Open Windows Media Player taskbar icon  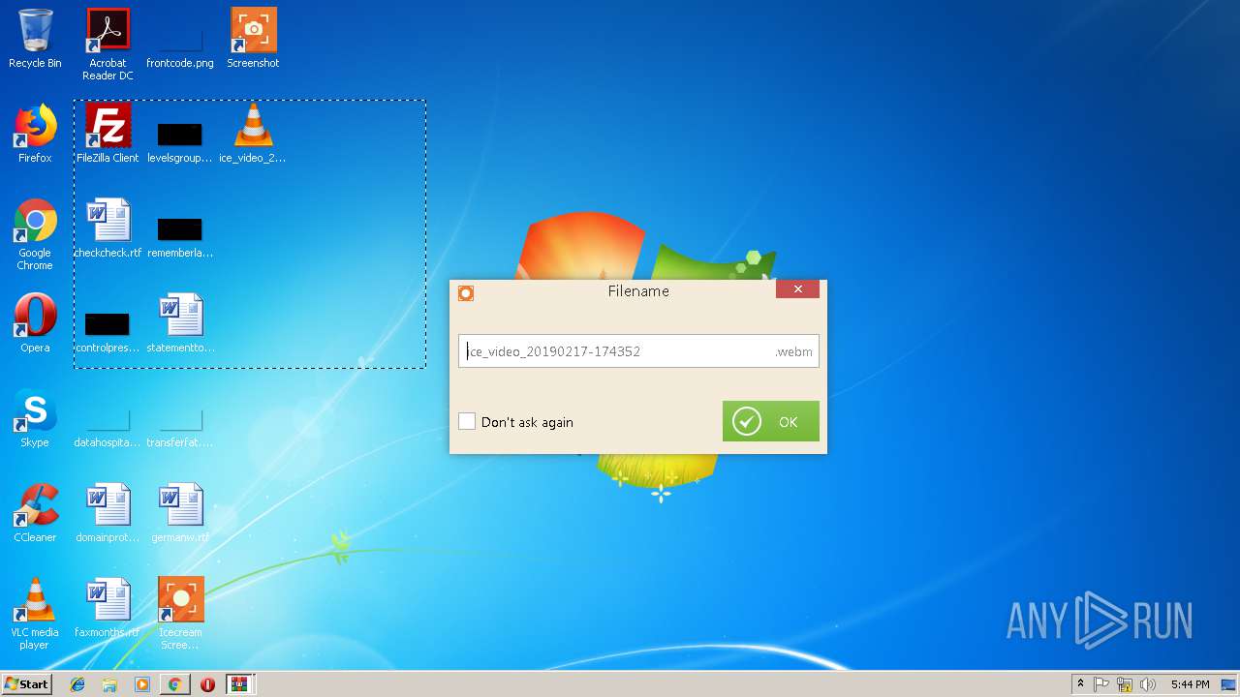coord(142,684)
